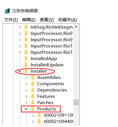Collapse the Products key
The image size is (118, 127).
pyautogui.click(x=26, y=109)
